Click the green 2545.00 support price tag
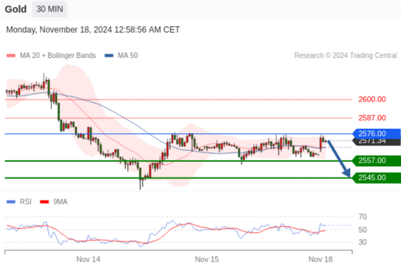The image size is (401, 267). 376,178
